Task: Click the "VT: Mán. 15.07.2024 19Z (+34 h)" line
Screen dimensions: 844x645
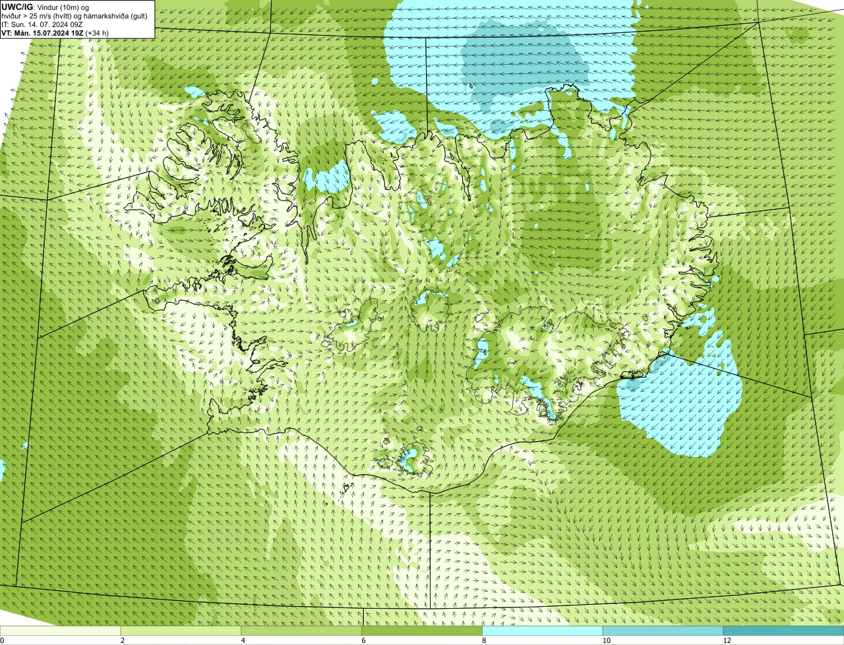Action: (55, 33)
